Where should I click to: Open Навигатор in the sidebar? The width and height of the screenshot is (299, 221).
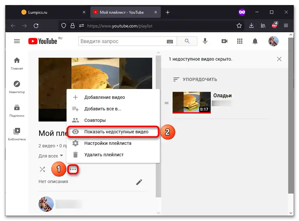[x=17, y=87]
